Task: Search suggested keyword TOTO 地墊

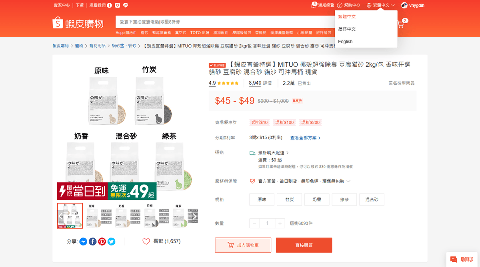Action: point(200,32)
